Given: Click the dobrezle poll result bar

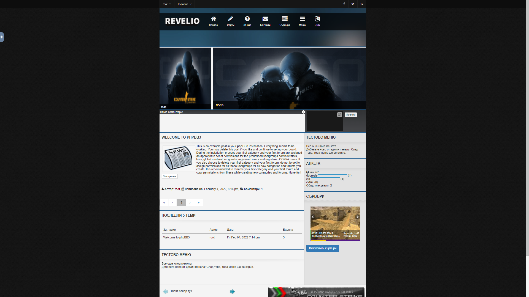Looking at the screenshot, I should 333,174.
